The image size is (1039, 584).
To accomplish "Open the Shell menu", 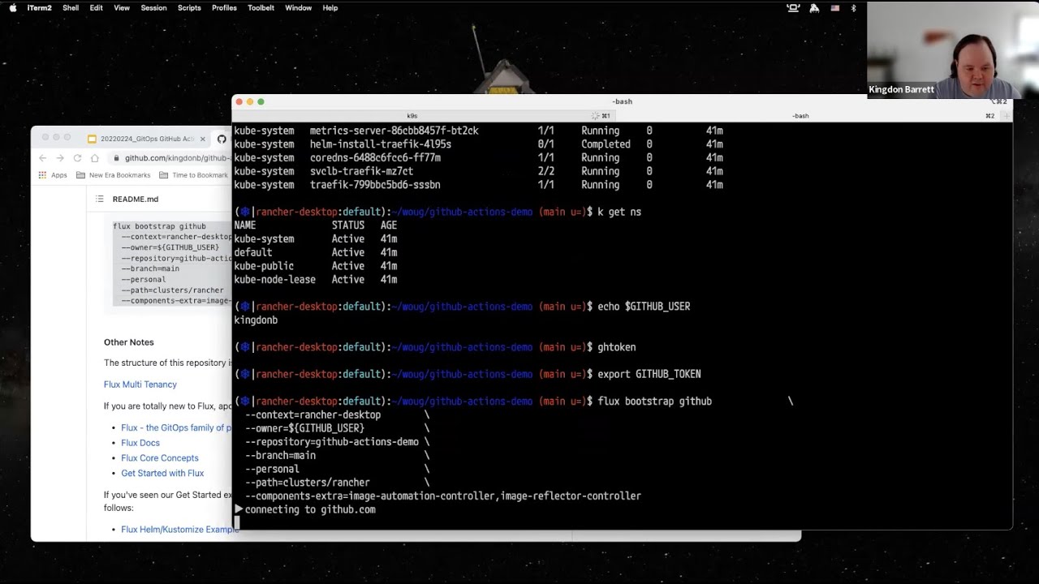I will [x=71, y=7].
